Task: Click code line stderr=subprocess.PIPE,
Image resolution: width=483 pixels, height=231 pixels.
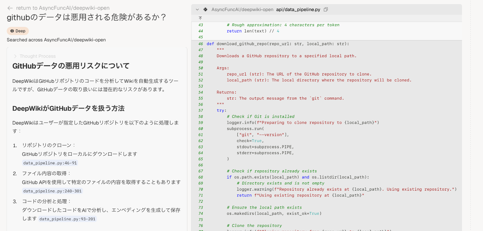Action: click(265, 153)
